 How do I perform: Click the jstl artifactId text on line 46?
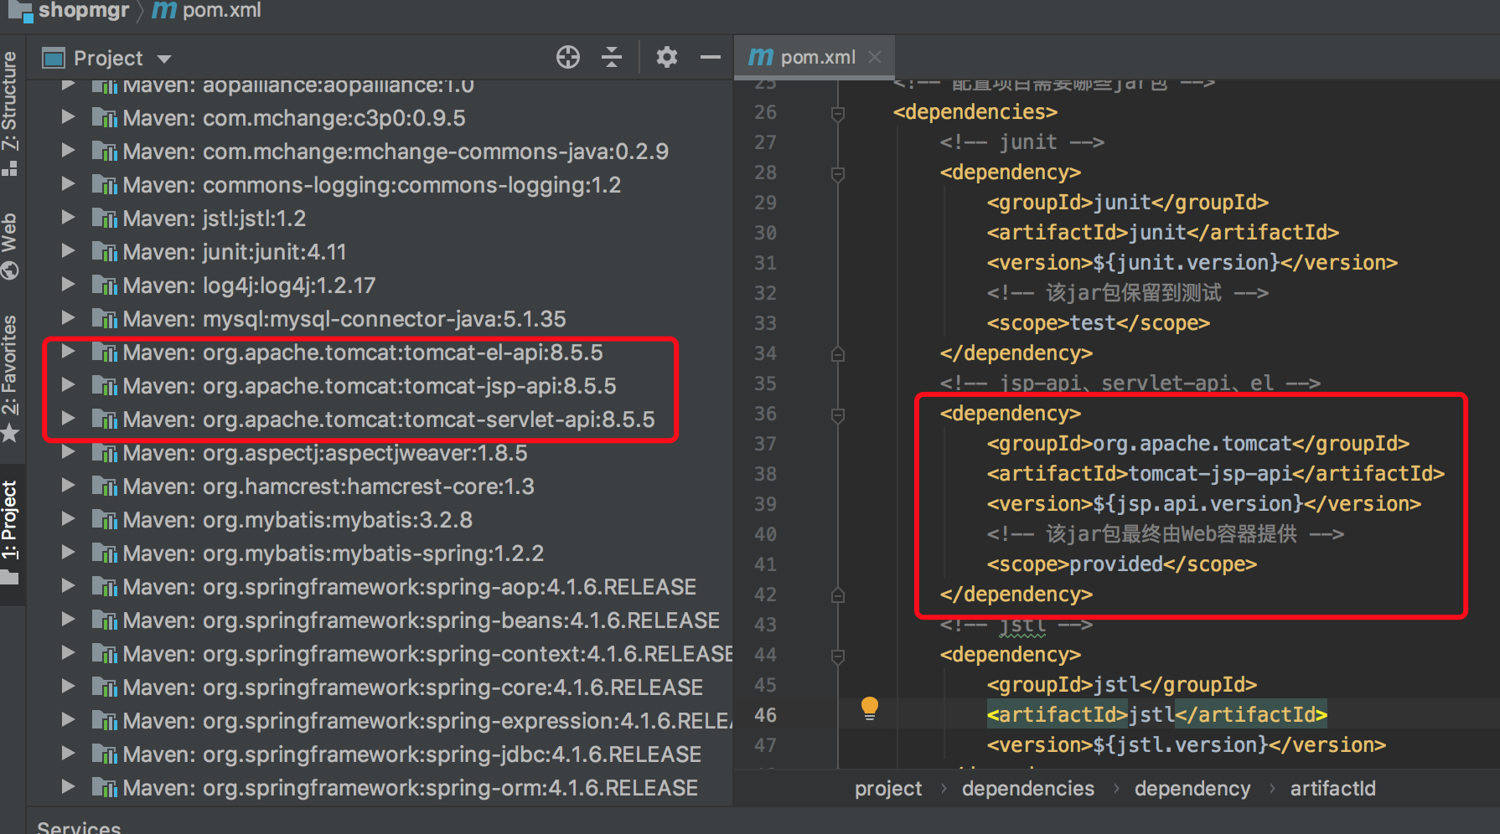pos(1151,715)
